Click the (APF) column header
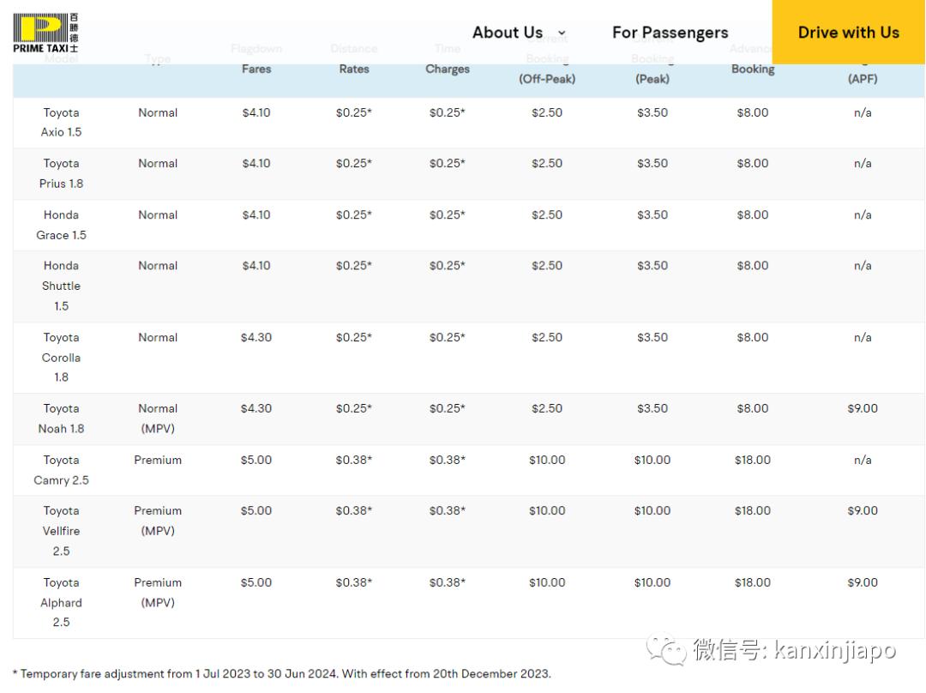Screen dimensions: 926x693 pos(862,78)
